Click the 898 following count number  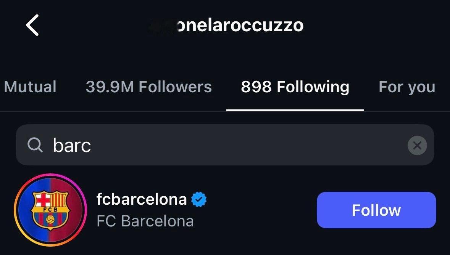[256, 87]
